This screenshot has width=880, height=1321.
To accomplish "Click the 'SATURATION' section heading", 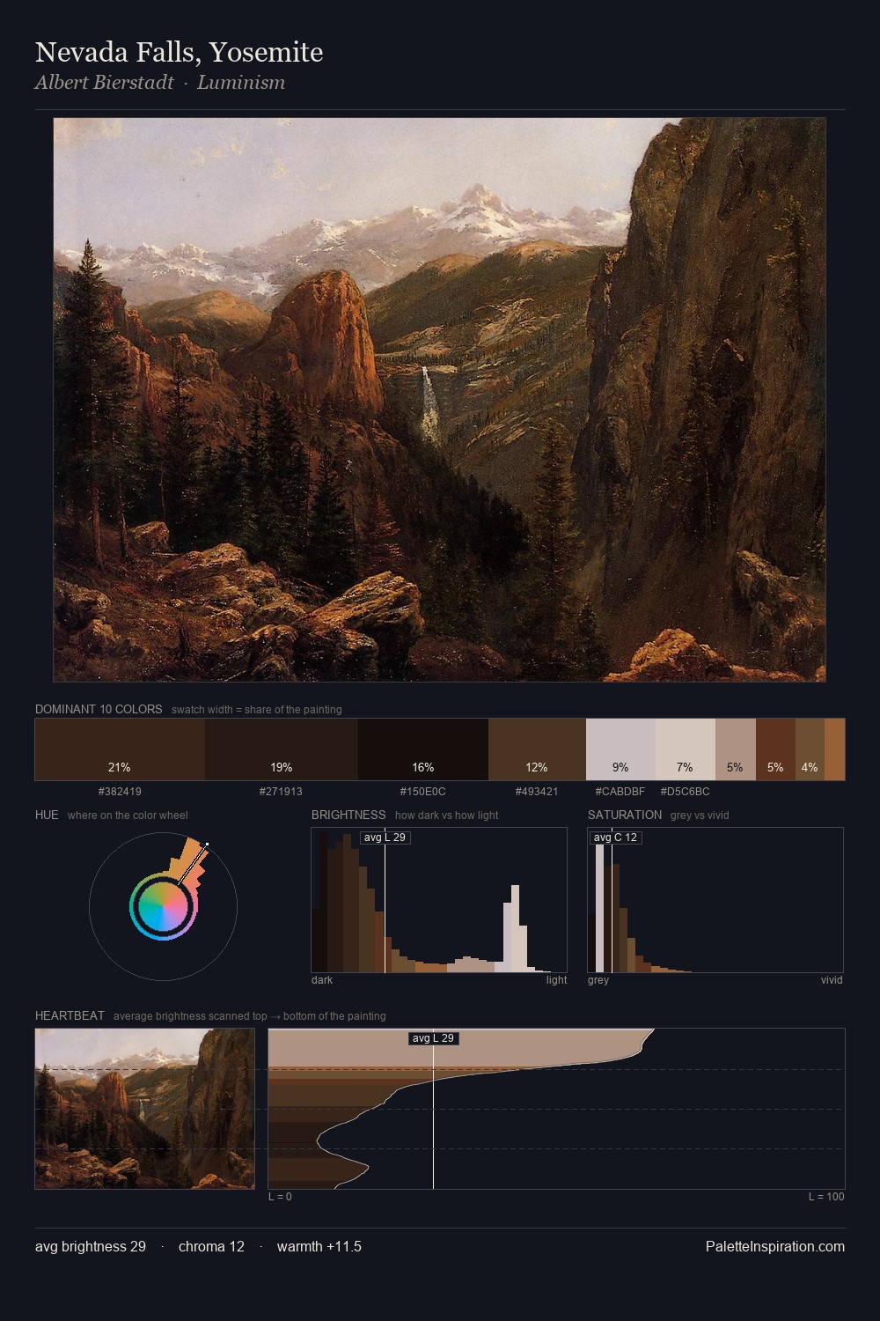I will click(625, 815).
